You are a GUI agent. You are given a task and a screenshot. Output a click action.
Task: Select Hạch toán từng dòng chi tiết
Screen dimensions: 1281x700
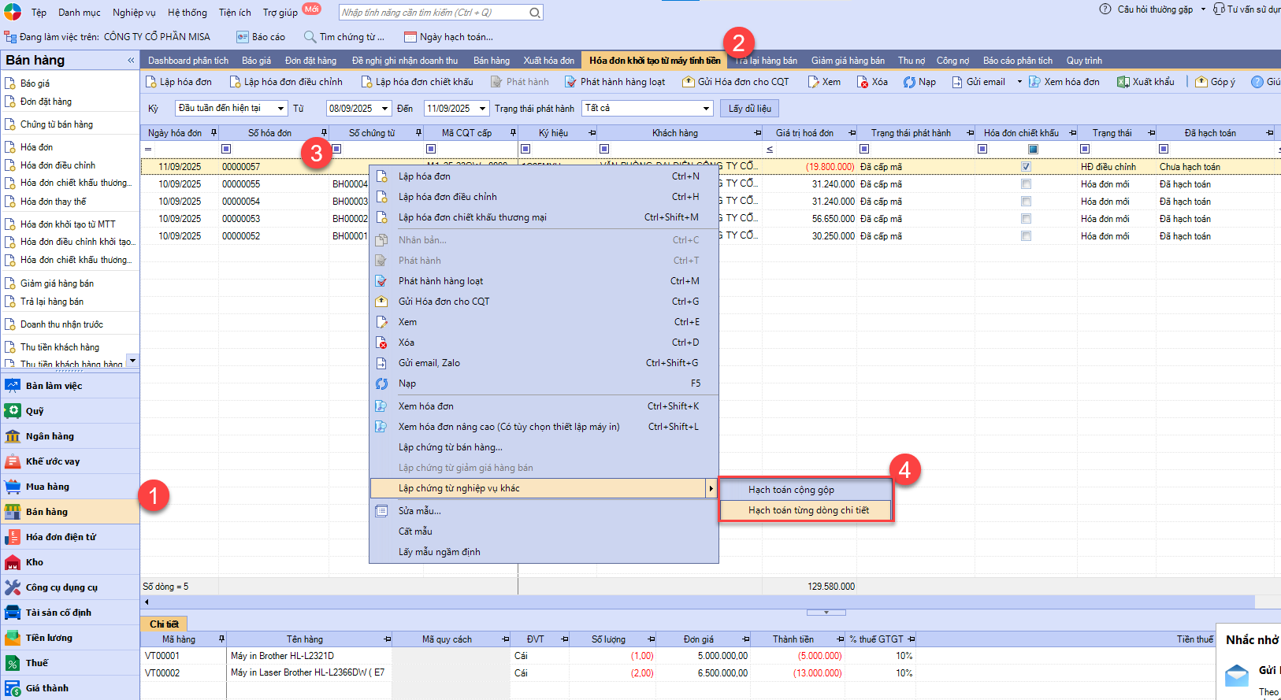pos(808,510)
